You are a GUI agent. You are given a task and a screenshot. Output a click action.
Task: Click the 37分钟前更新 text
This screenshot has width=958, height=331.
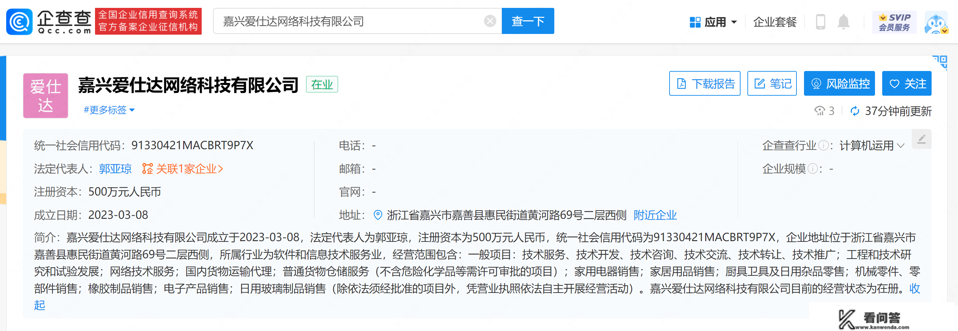pos(898,111)
